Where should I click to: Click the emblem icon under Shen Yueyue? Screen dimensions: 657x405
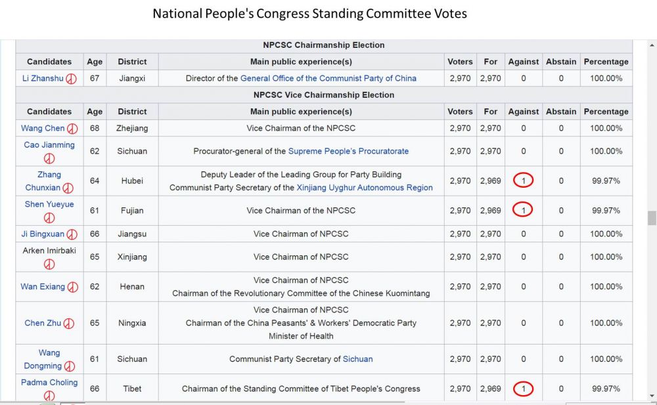[x=49, y=217]
